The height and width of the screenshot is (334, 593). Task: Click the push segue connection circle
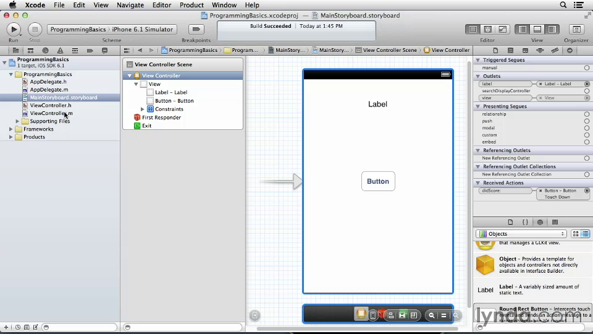(587, 121)
